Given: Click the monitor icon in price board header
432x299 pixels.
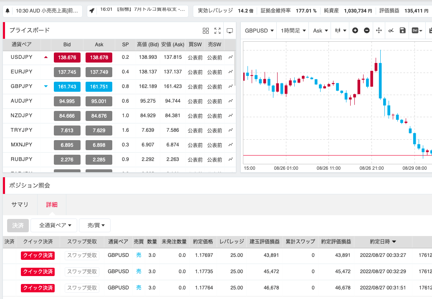Looking at the screenshot, I should pos(229,30).
